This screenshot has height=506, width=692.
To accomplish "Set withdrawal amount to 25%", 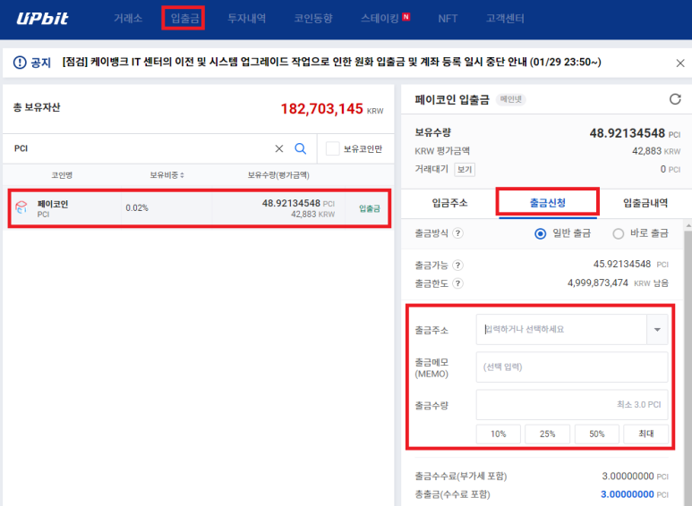I will click(x=547, y=434).
